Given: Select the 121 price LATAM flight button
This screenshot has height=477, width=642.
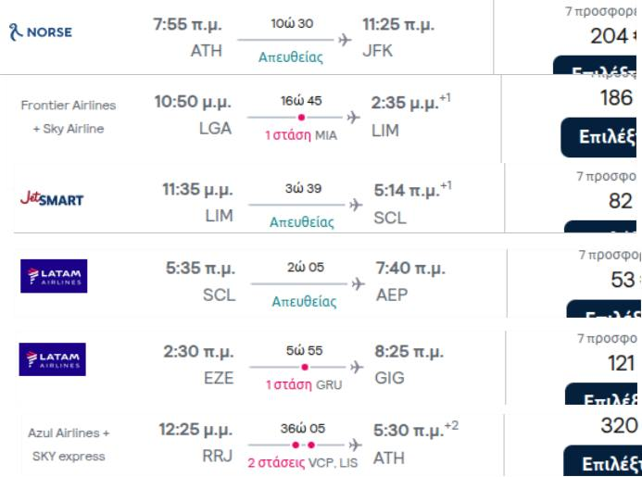Looking at the screenshot, I should point(601,394).
